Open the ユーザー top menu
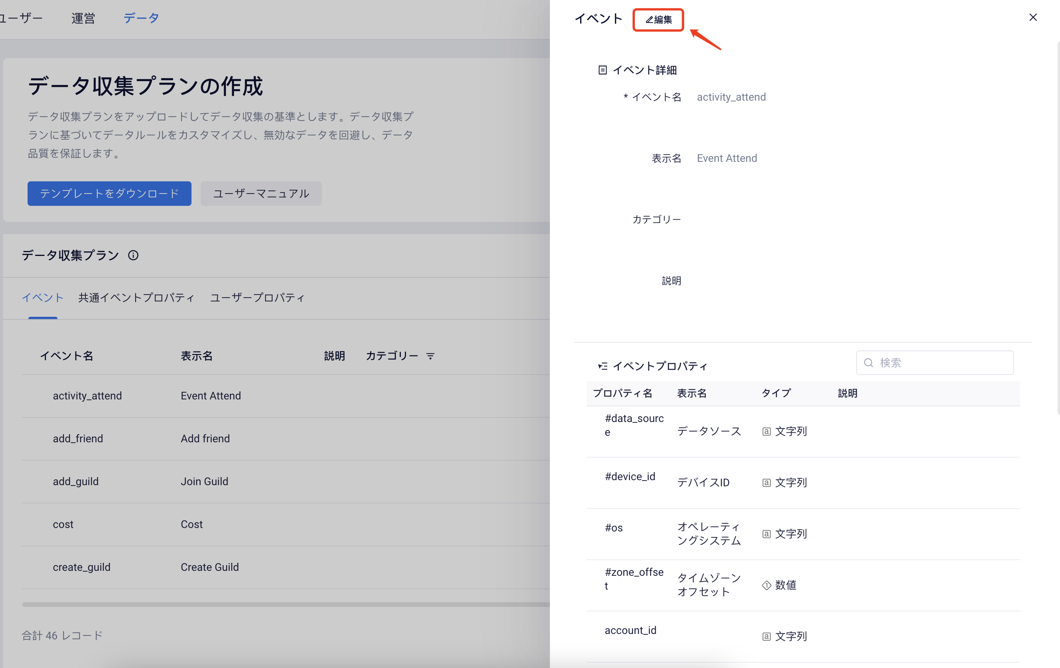Viewport: 1060px width, 668px height. (21, 18)
